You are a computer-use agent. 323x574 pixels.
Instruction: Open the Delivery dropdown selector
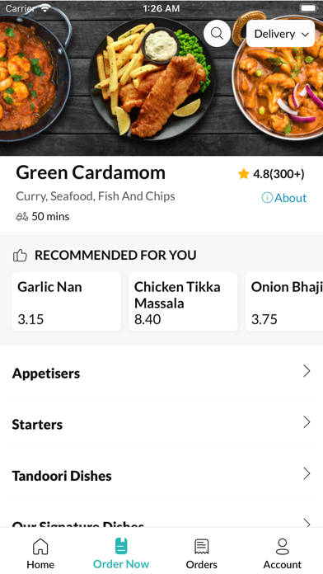pyautogui.click(x=281, y=34)
